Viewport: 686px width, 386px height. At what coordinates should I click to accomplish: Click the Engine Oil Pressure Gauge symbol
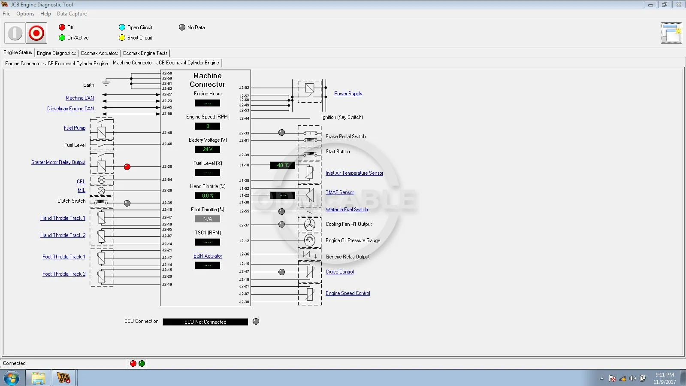[x=310, y=240]
